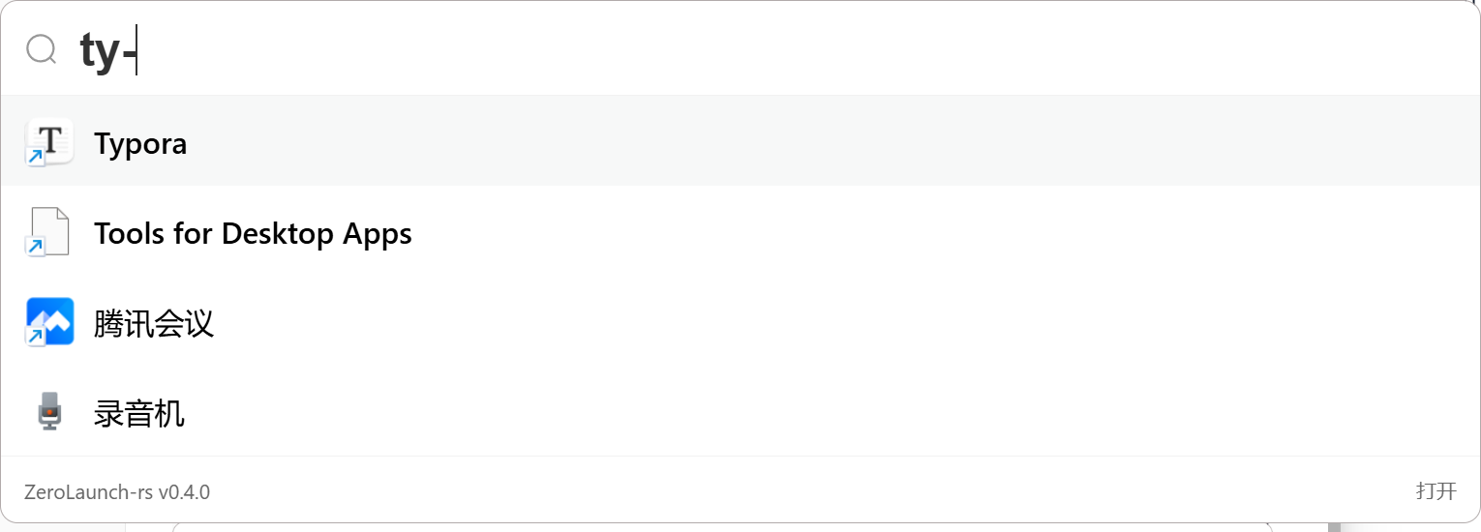Click the Tools for Desktop Apps file icon
The height and width of the screenshot is (532, 1481).
[50, 231]
